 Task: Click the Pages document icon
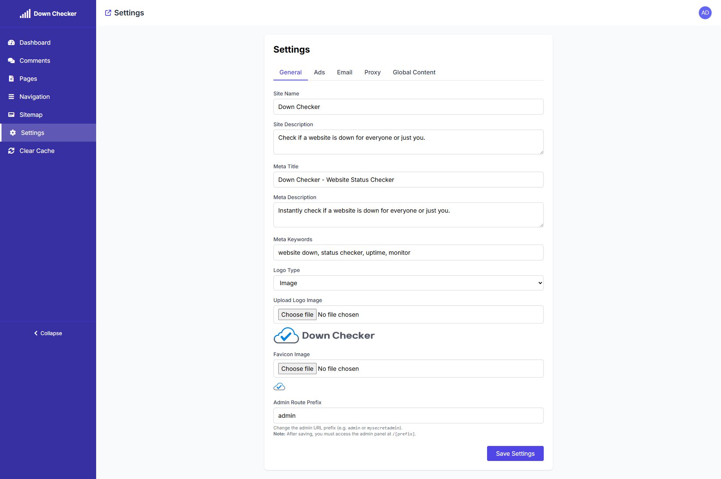coord(11,79)
